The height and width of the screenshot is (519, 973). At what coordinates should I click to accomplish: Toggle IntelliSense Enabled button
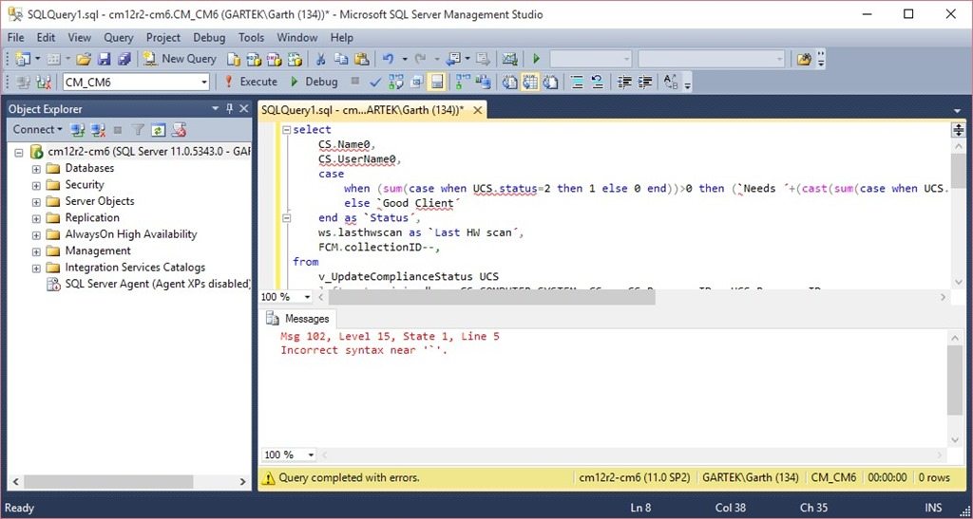[436, 82]
